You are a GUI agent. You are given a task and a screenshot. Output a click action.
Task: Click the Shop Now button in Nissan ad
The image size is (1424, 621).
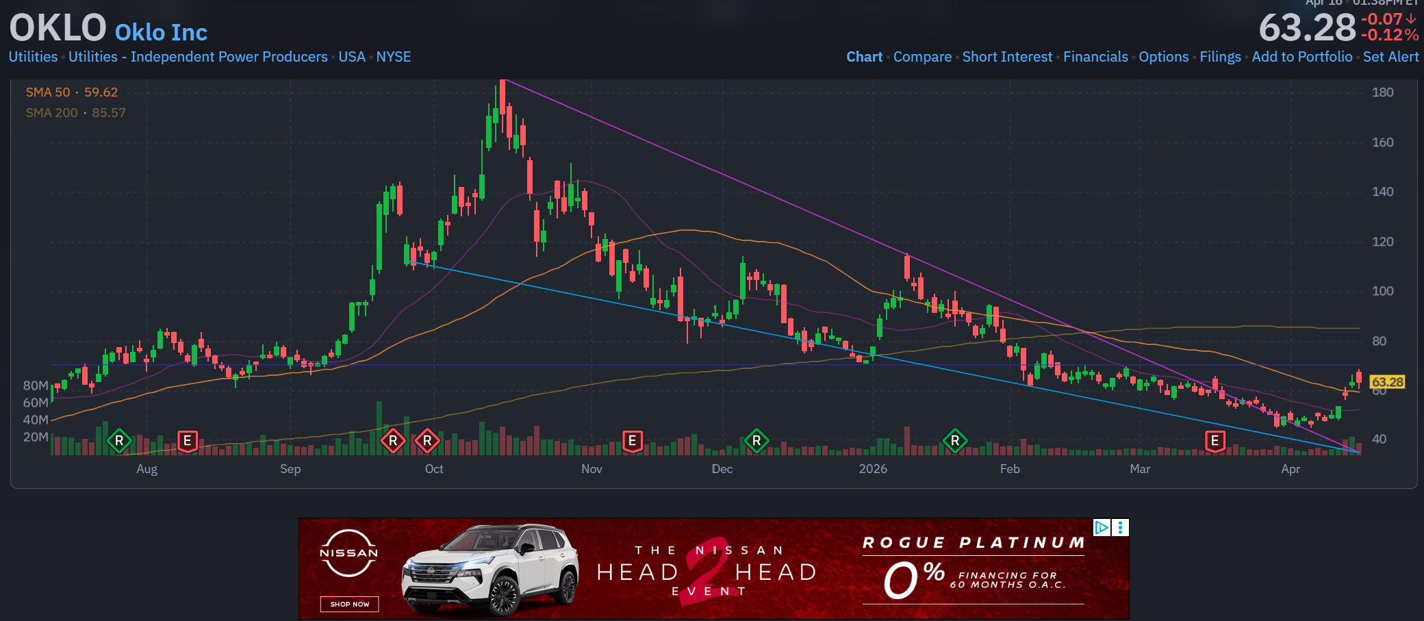click(350, 604)
